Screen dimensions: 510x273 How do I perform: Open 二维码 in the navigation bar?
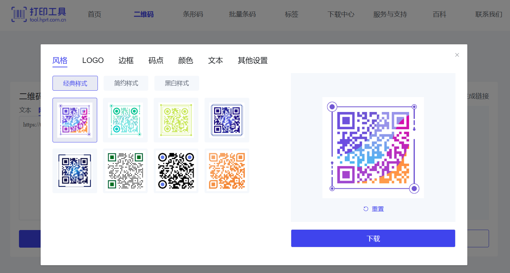tap(144, 14)
